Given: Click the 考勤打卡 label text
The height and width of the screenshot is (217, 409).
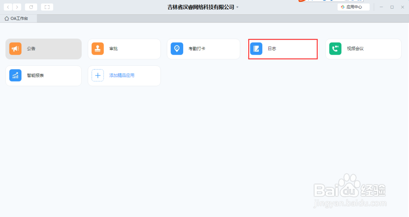Looking at the screenshot, I should 197,49.
